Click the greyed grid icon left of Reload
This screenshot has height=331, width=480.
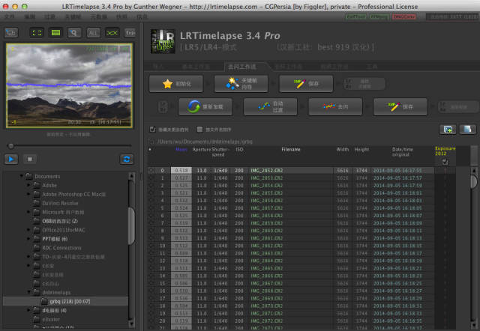(163, 107)
